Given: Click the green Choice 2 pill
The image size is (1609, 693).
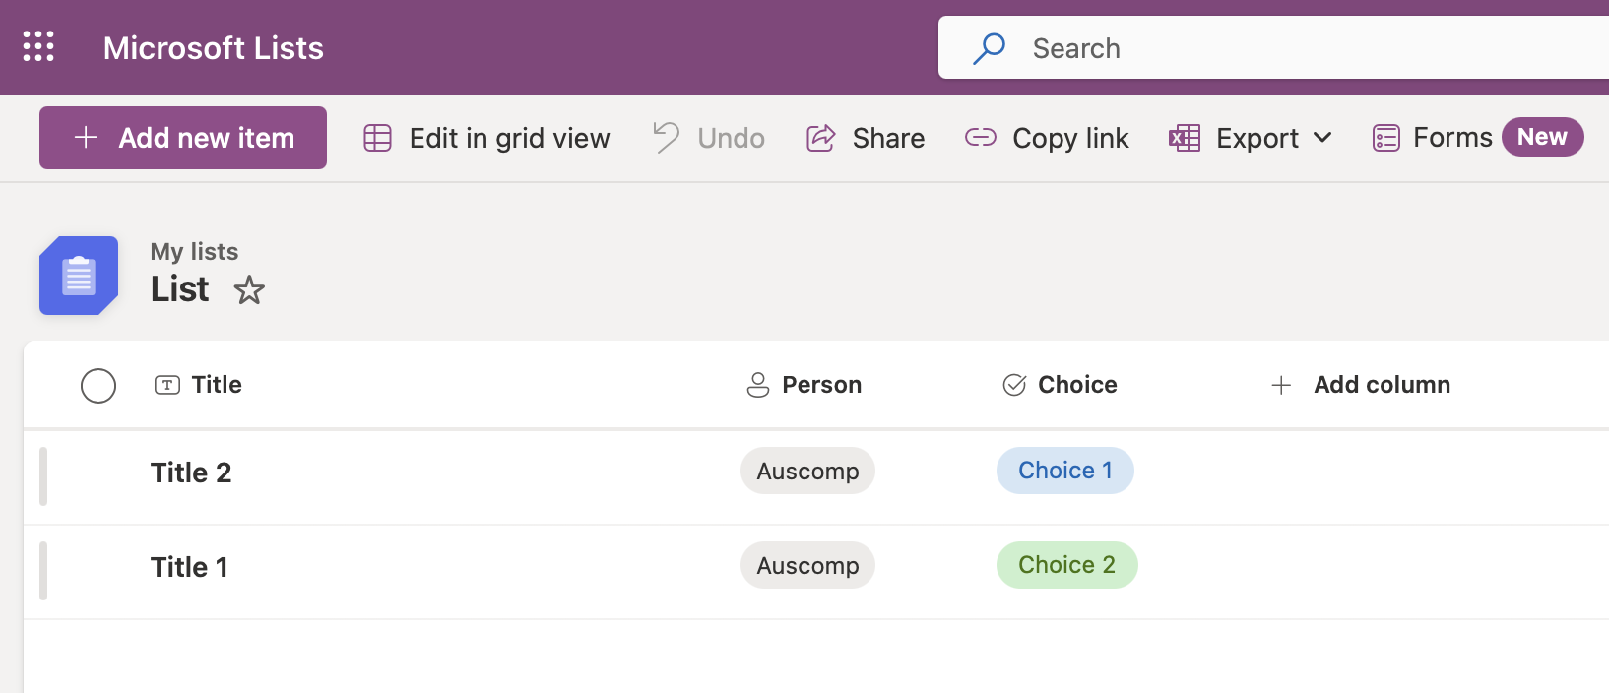Looking at the screenshot, I should click(x=1066, y=565).
